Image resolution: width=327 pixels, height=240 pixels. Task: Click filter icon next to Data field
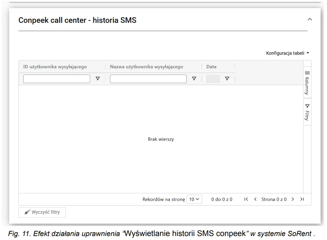[227, 79]
